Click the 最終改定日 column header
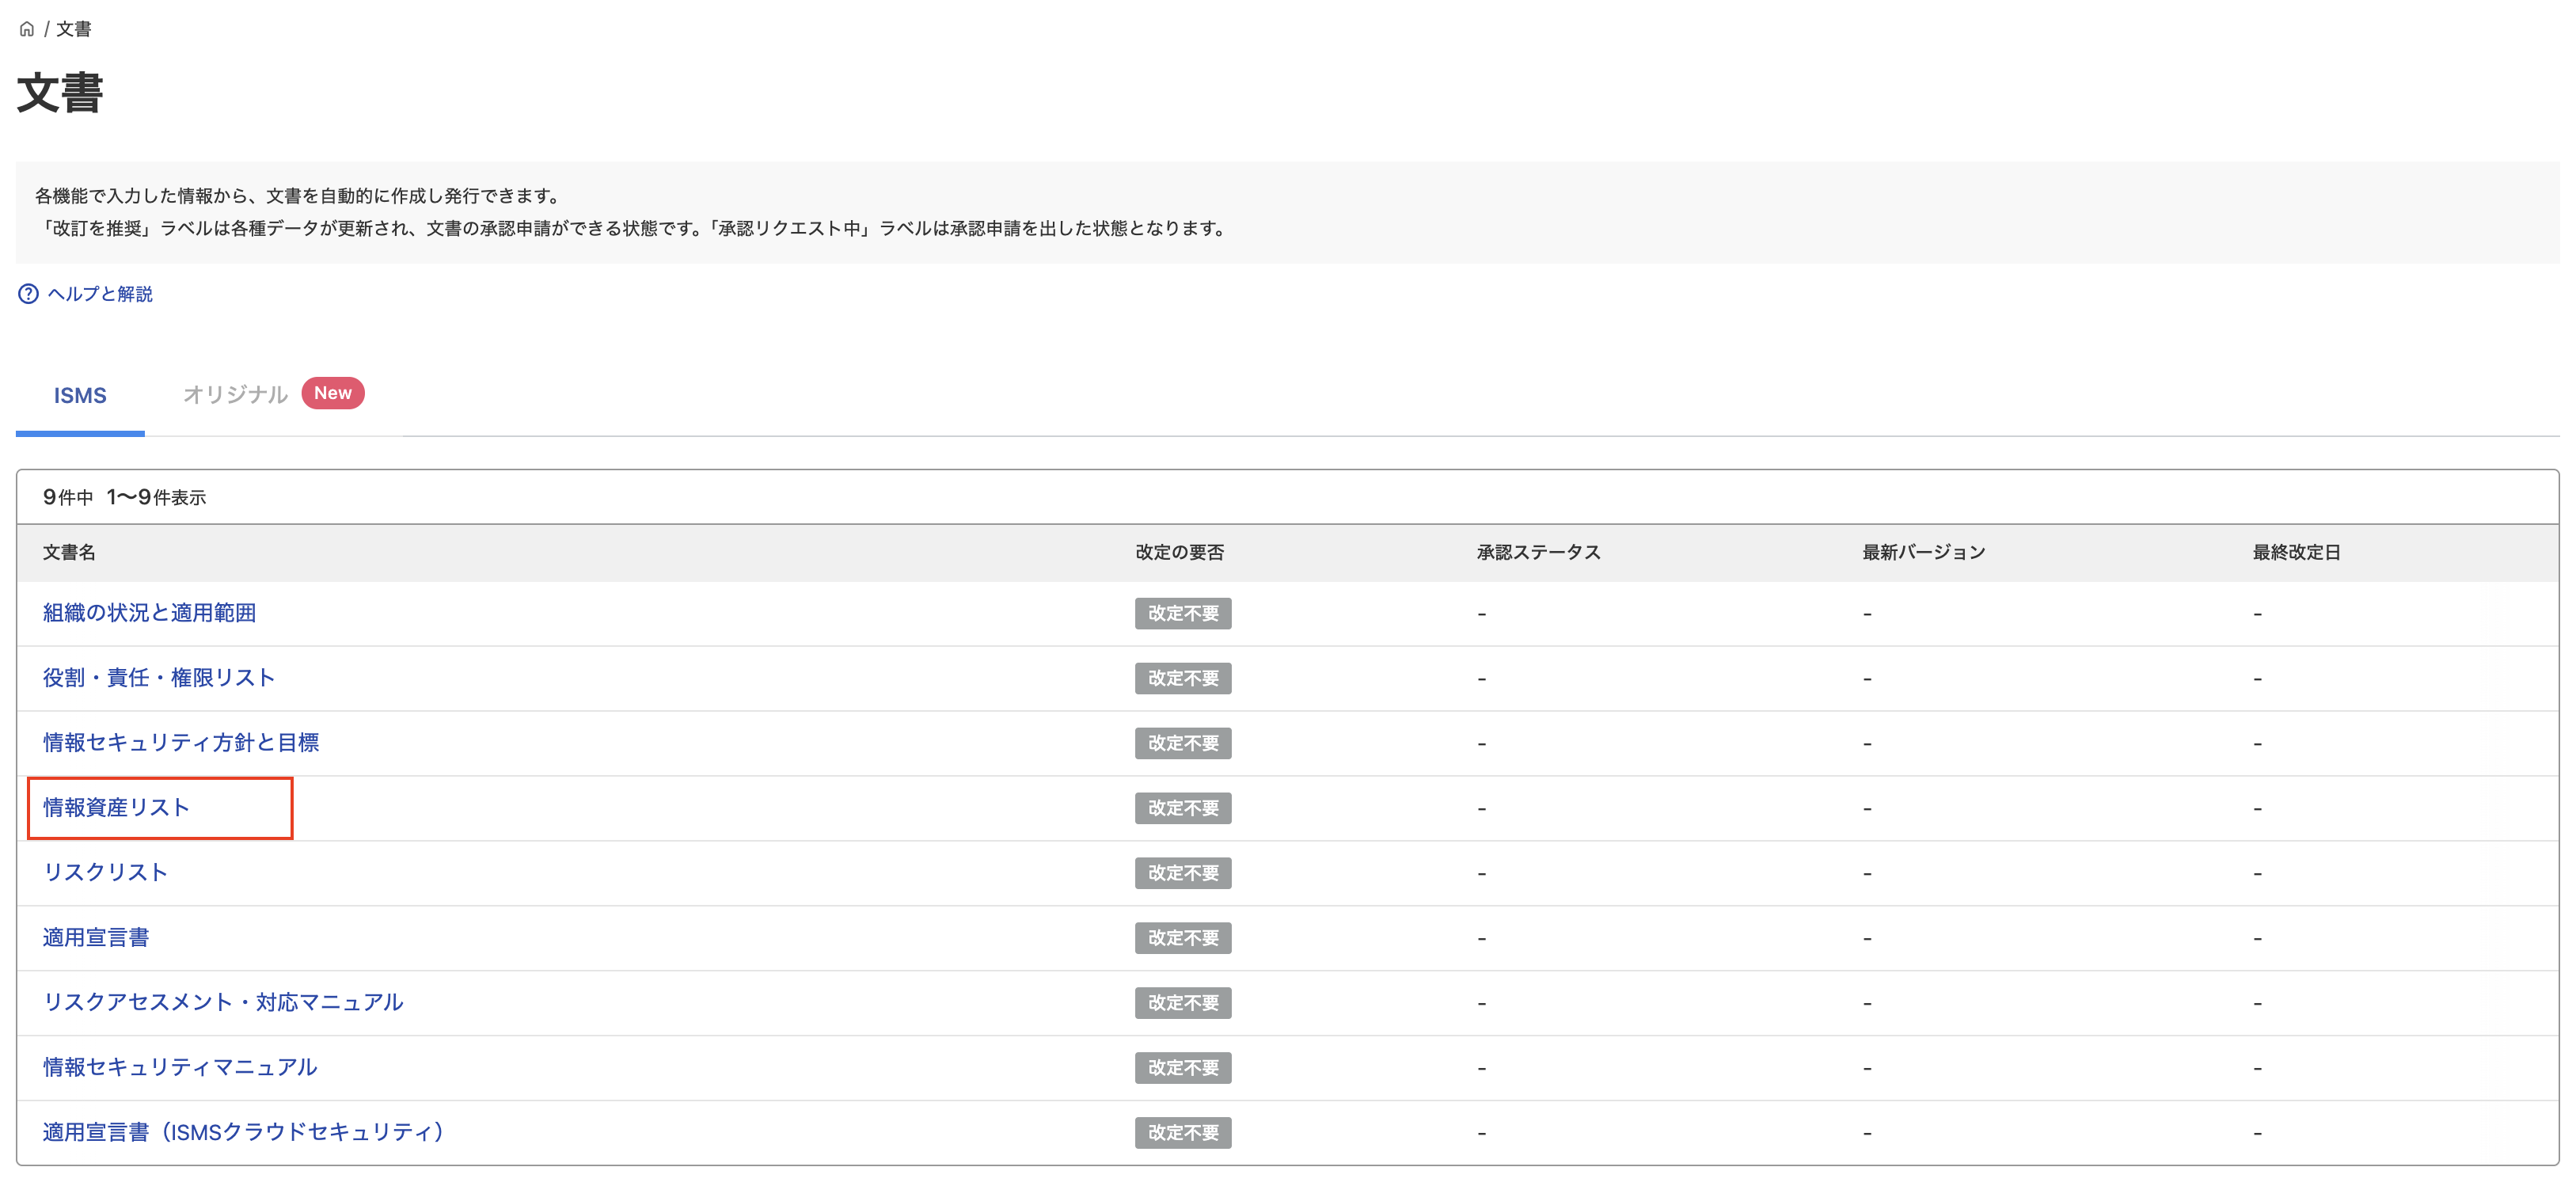2576x1186 pixels. click(x=2295, y=552)
